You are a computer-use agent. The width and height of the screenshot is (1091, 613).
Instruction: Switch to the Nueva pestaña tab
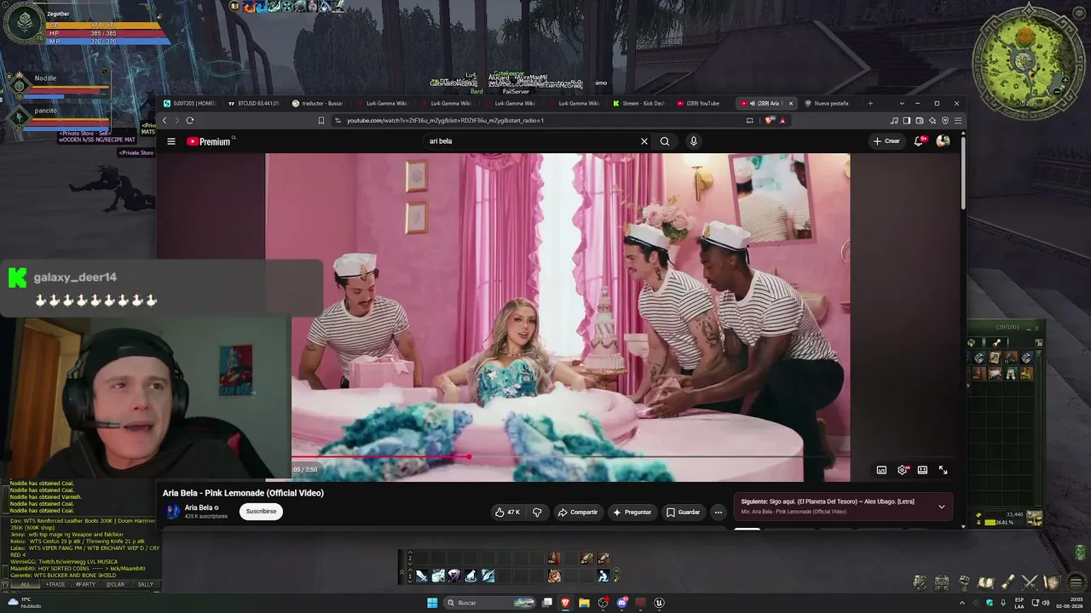[x=828, y=103]
